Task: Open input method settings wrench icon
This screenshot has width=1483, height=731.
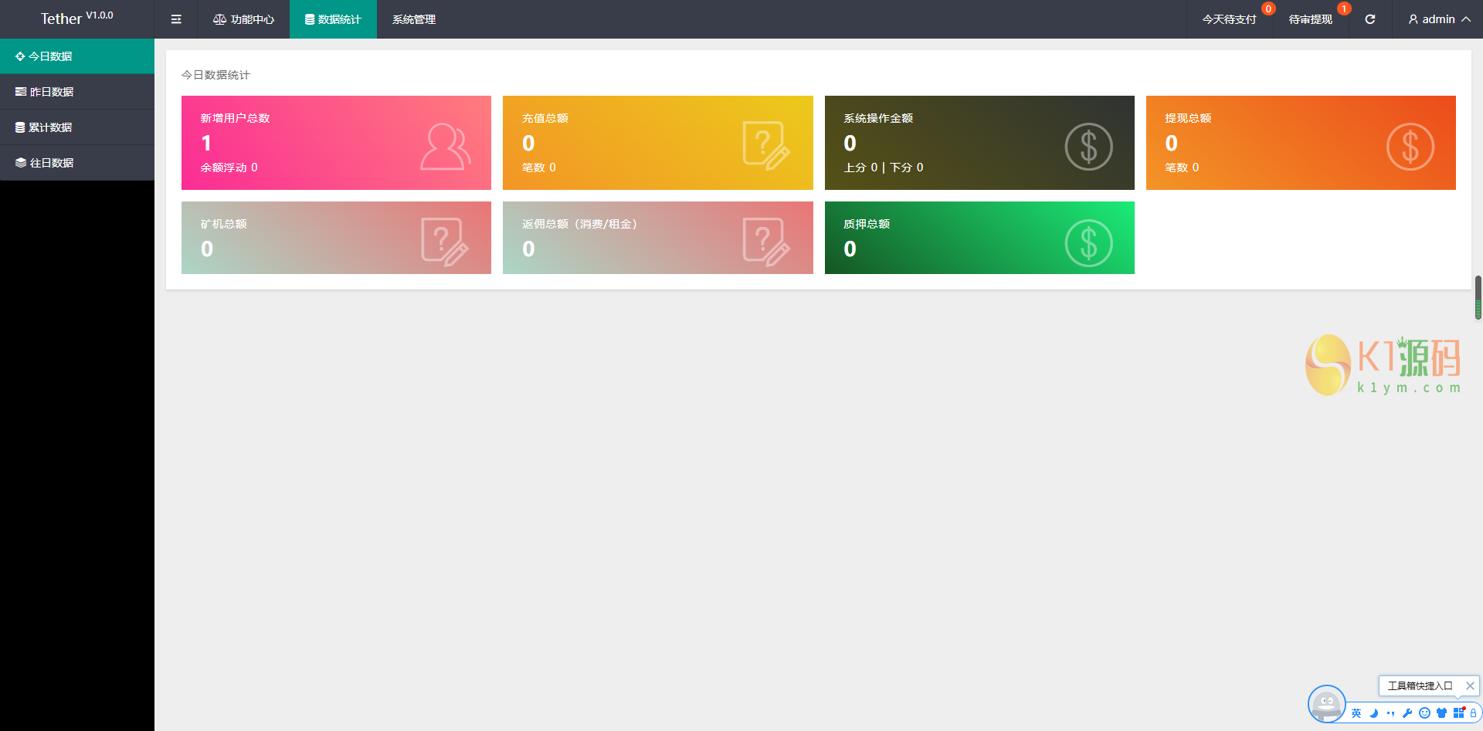Action: pos(1407,713)
